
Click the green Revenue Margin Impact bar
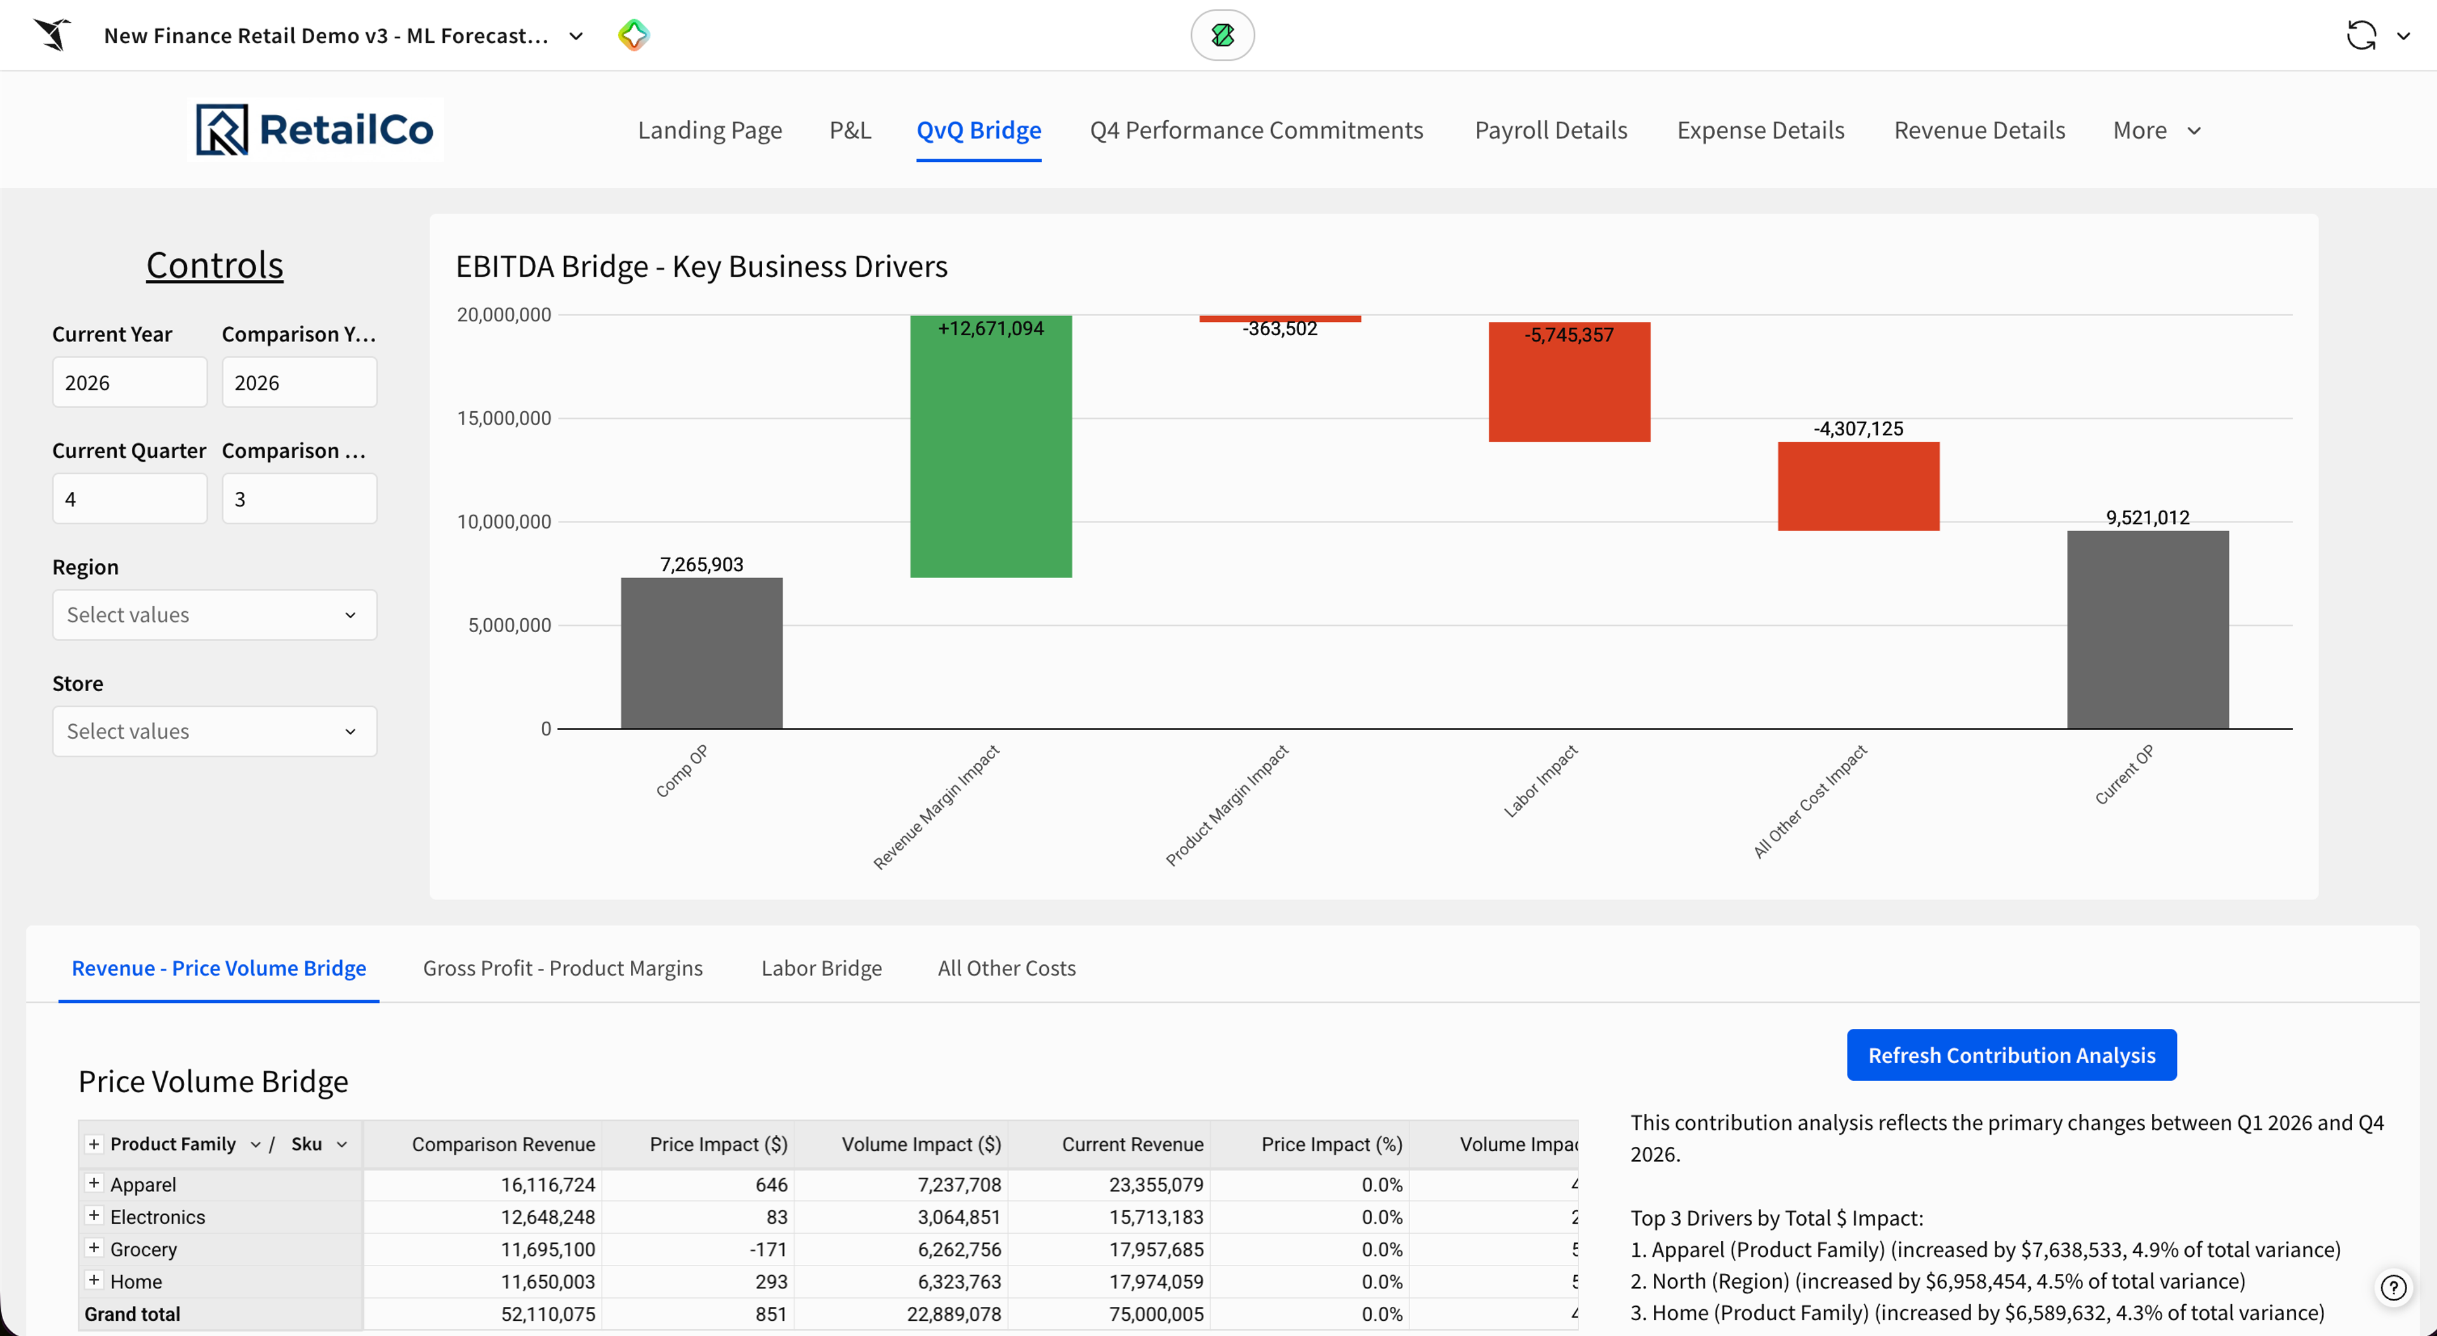click(991, 447)
